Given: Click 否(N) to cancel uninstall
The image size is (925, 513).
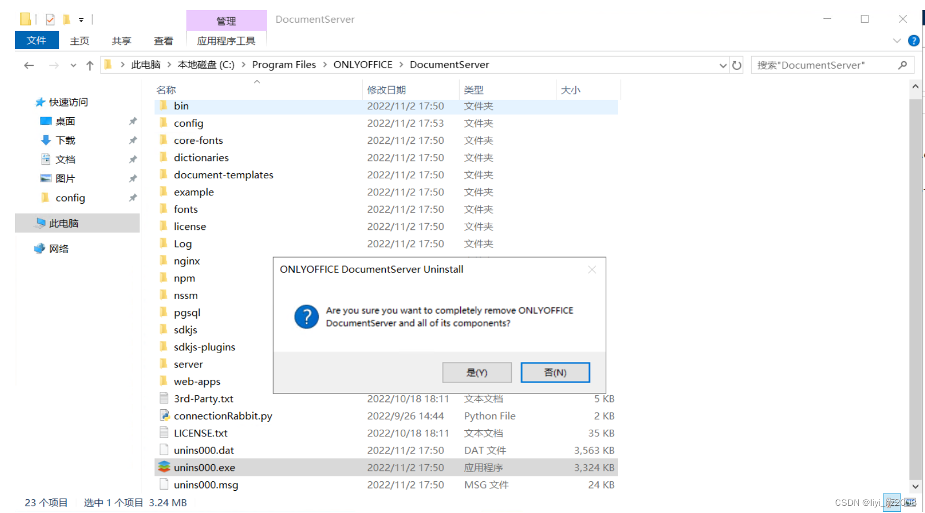Looking at the screenshot, I should [x=555, y=373].
